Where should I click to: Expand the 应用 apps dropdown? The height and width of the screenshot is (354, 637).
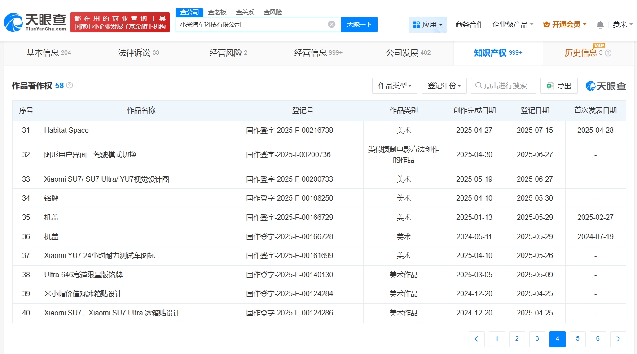(x=427, y=25)
